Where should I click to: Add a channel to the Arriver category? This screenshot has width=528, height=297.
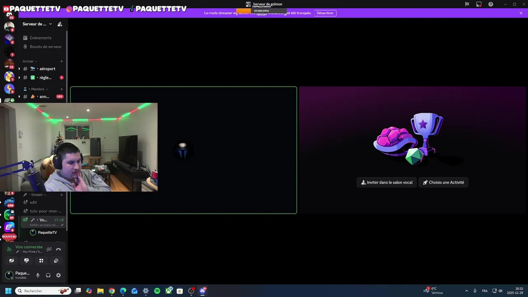(x=61, y=61)
